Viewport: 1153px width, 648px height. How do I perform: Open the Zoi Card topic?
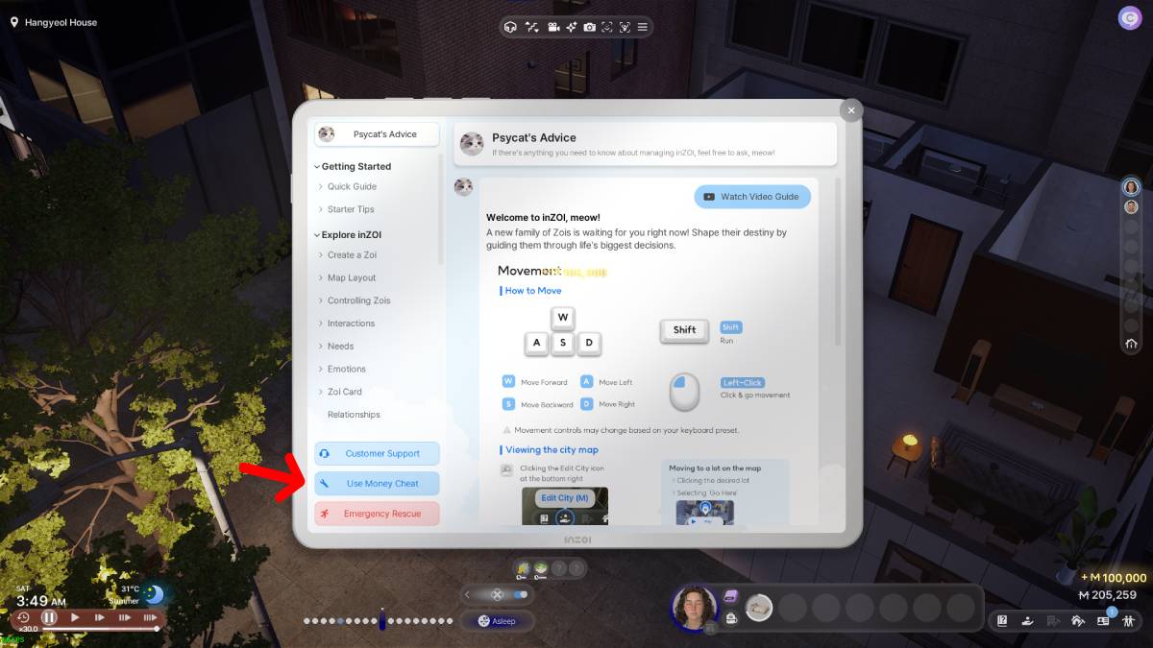coord(344,392)
